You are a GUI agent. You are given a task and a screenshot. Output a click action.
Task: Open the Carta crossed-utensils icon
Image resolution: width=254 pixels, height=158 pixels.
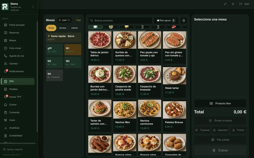(x=6, y=120)
